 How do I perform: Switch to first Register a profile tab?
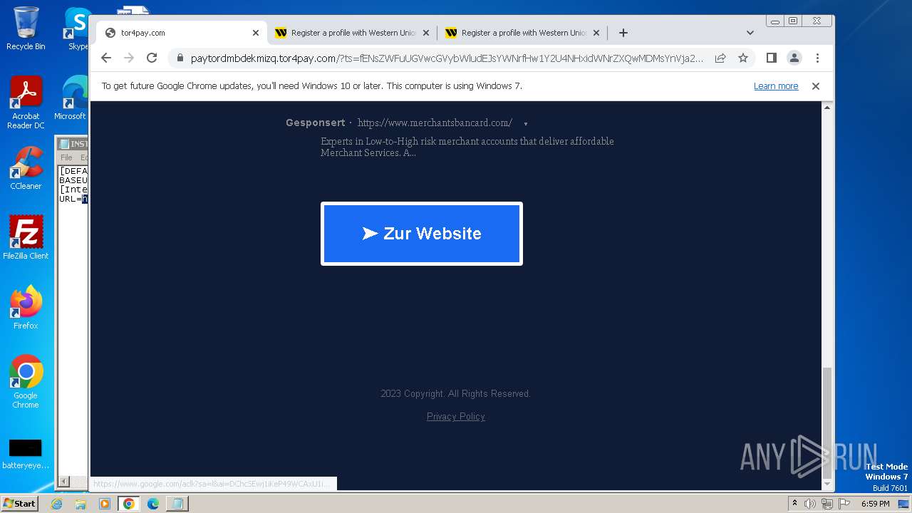[x=352, y=33]
